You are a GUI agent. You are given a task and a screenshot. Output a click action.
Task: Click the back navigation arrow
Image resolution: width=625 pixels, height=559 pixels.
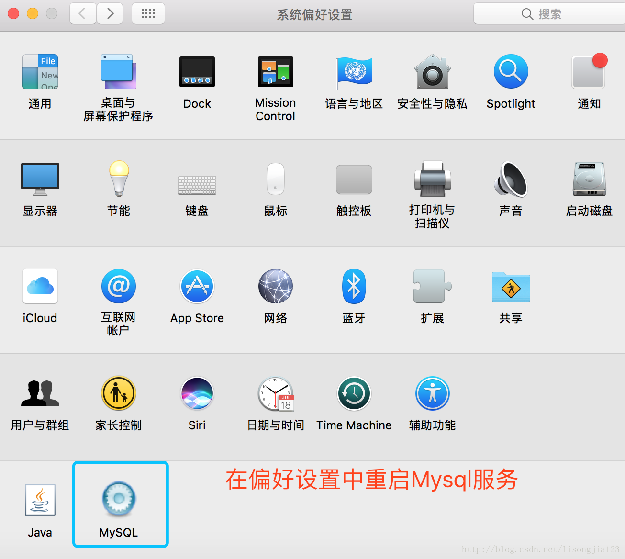coord(82,13)
